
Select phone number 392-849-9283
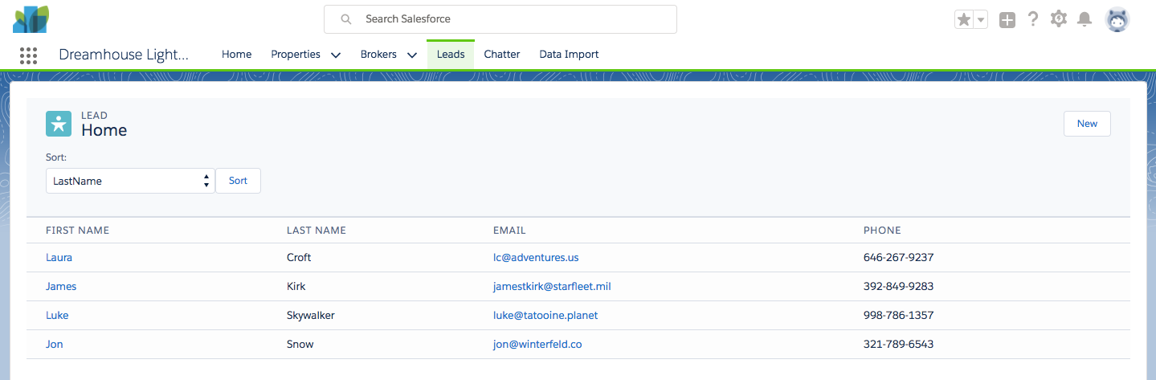tap(898, 287)
